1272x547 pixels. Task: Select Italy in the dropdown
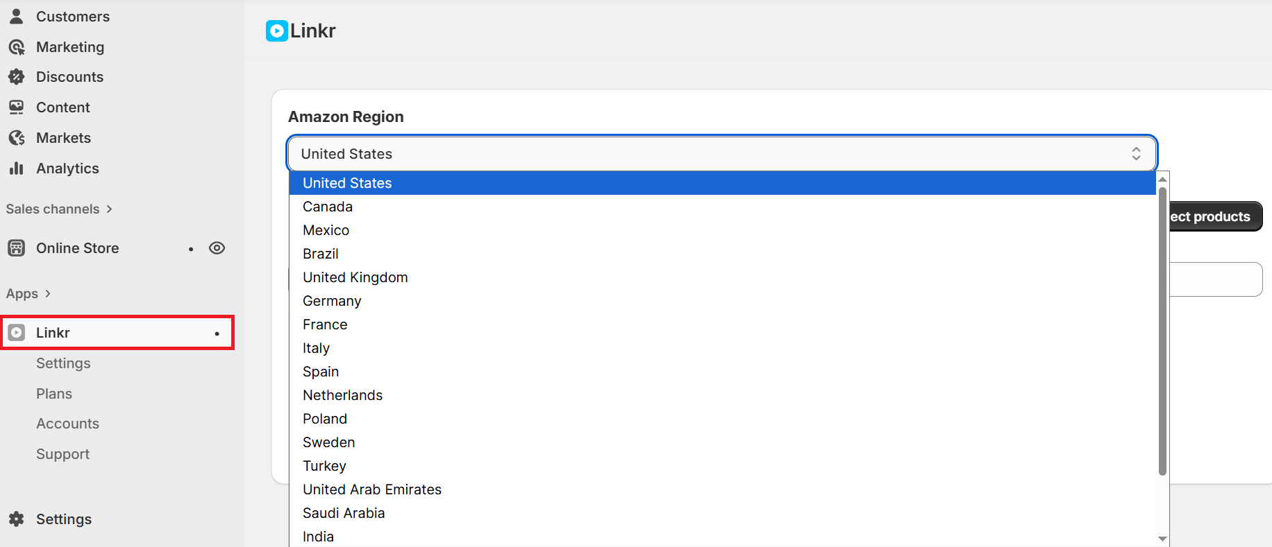tap(722, 348)
